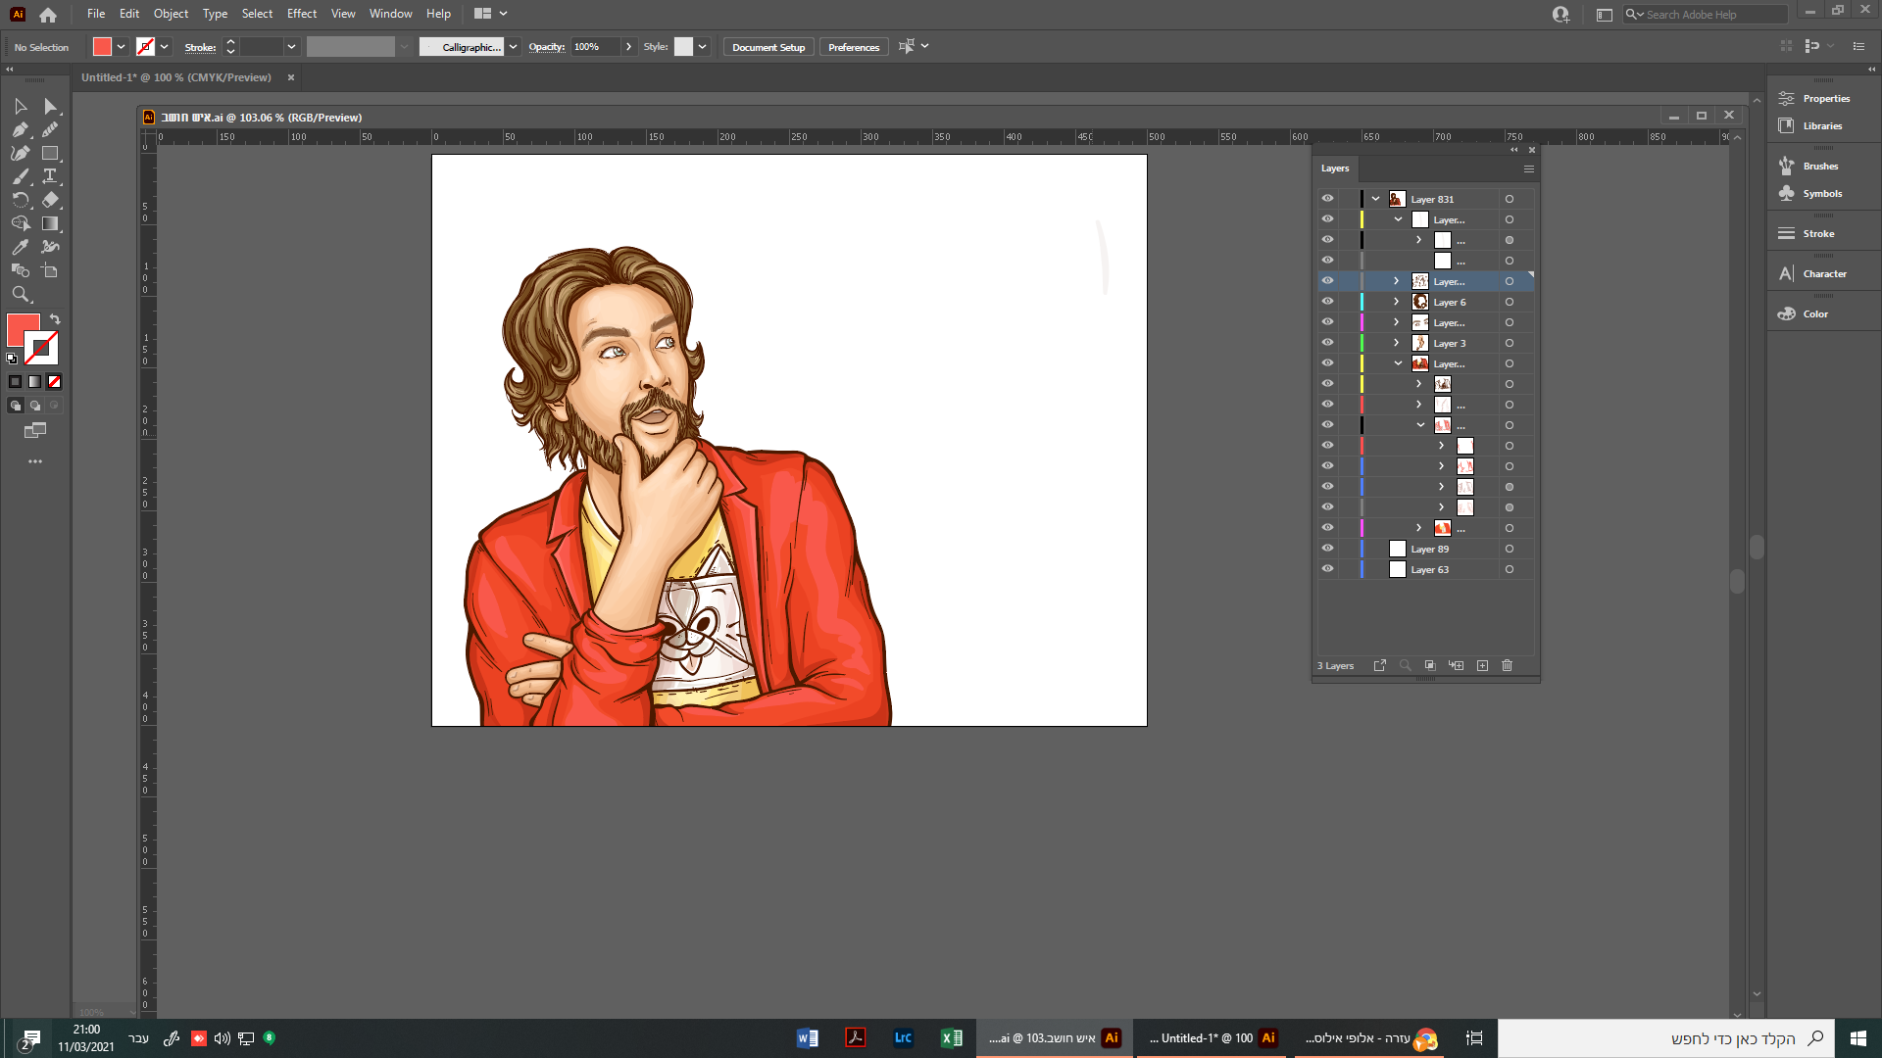Collapse the Layer 831 tree
The height and width of the screenshot is (1058, 1882).
pyautogui.click(x=1375, y=199)
